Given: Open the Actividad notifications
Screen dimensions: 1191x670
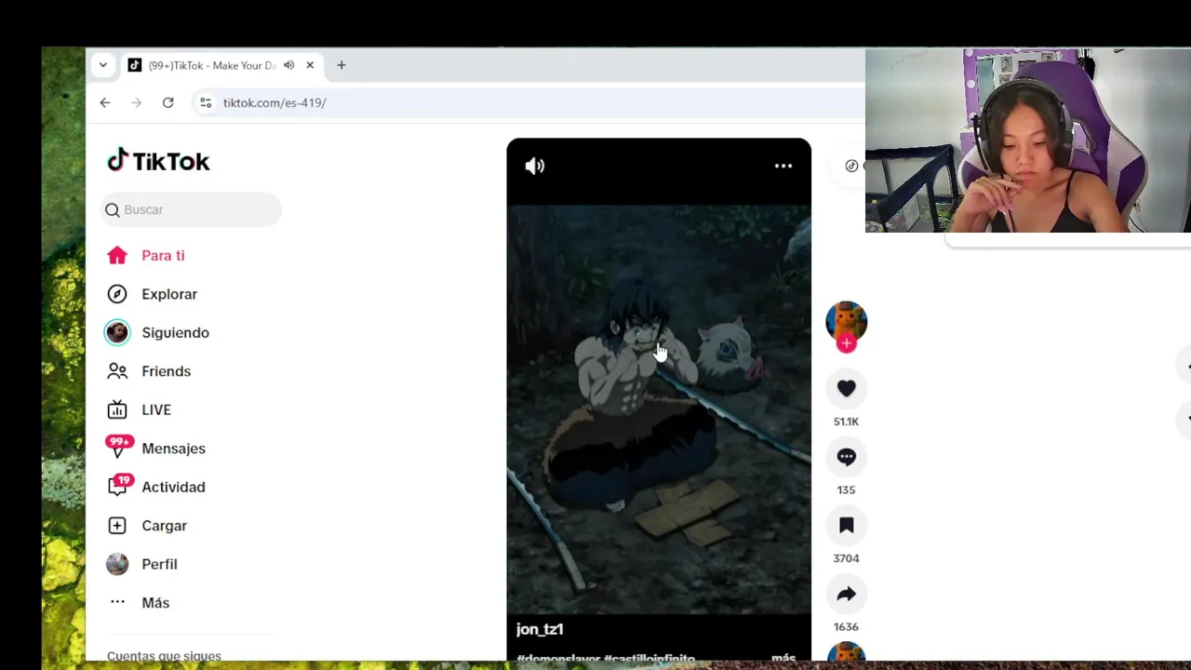Looking at the screenshot, I should click(173, 487).
